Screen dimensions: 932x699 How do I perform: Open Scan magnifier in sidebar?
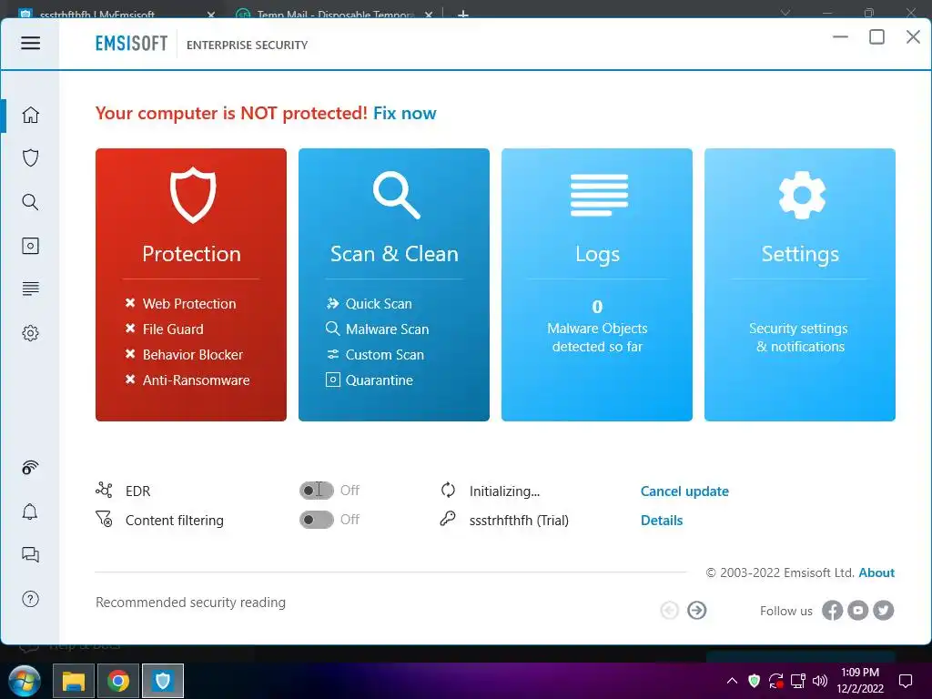[30, 202]
